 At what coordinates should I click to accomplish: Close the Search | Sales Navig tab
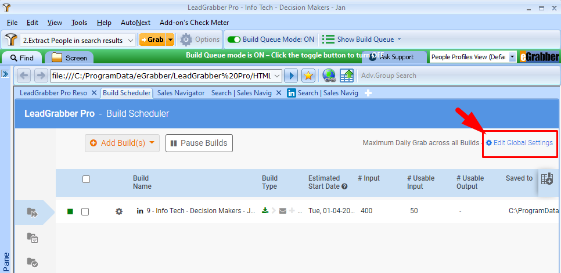point(279,93)
